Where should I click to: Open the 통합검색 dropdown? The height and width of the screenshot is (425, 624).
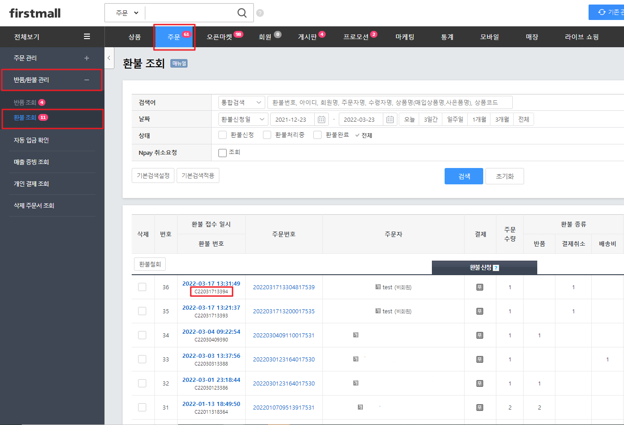pos(242,103)
